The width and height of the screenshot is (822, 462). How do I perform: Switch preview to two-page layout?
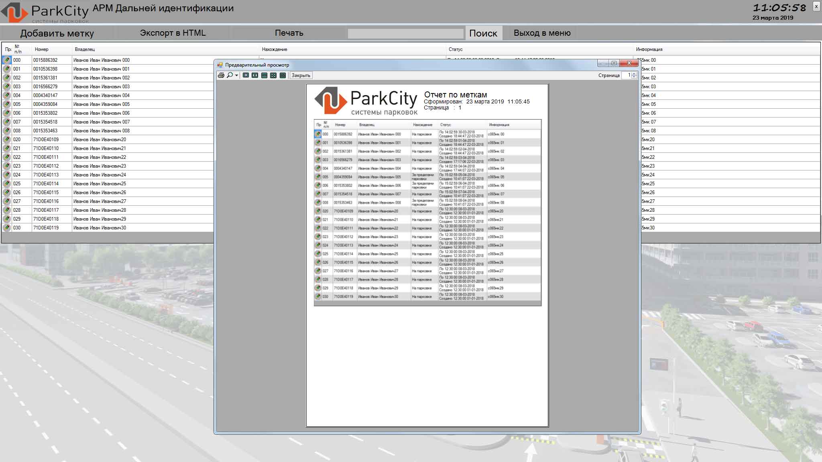(255, 75)
